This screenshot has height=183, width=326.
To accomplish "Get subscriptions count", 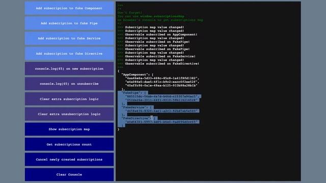I will pyautogui.click(x=69, y=144).
